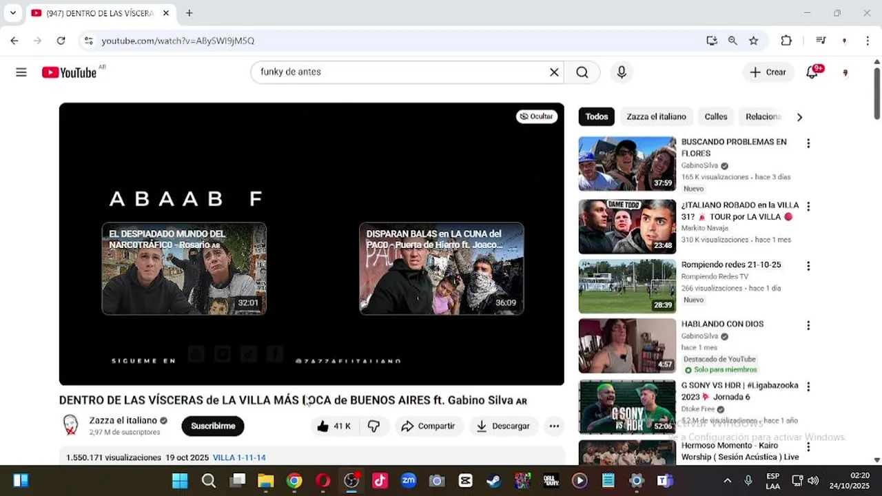The height and width of the screenshot is (496, 882).
Task: Click the Compartir share button
Action: (428, 426)
